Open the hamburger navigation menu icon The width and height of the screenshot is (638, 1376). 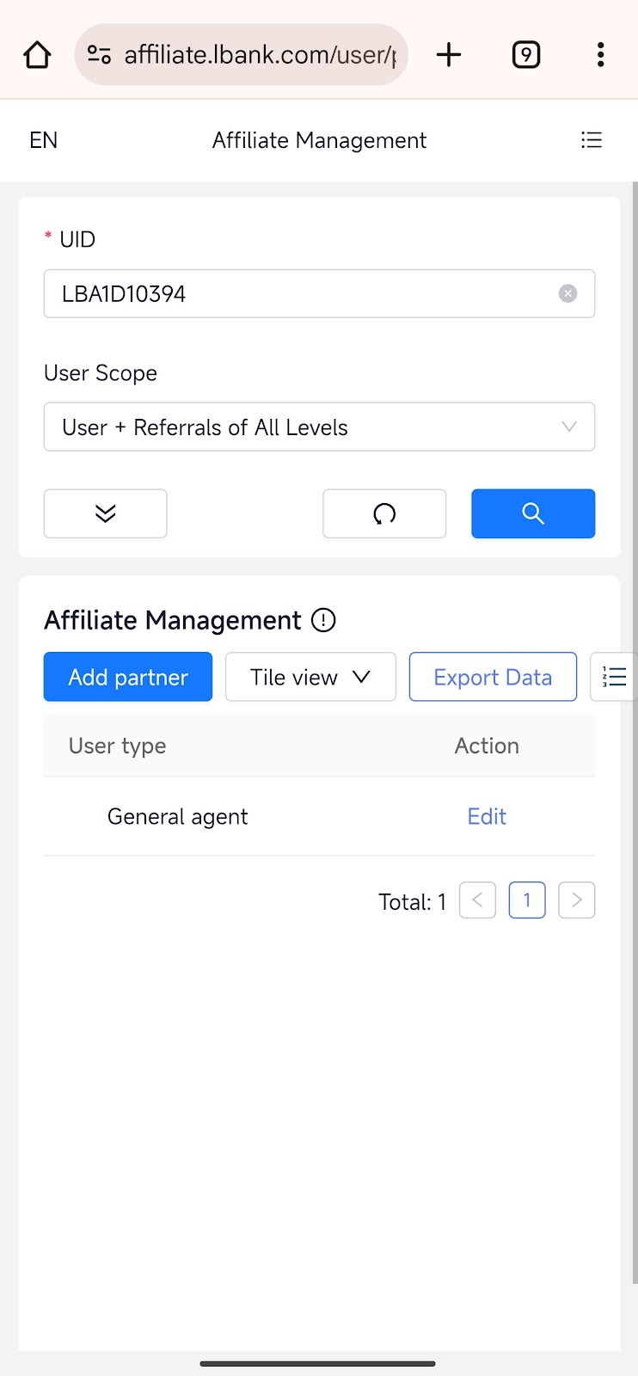592,140
